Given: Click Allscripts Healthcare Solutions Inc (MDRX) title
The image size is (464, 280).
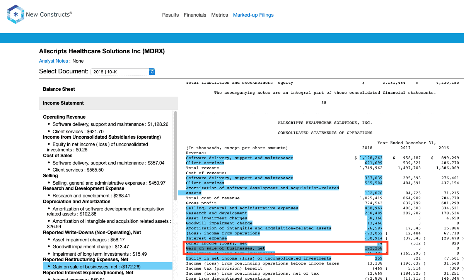Looking at the screenshot, I should coord(102,51).
